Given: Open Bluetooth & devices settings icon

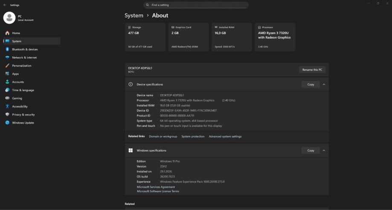Looking at the screenshot, I should tap(7, 49).
